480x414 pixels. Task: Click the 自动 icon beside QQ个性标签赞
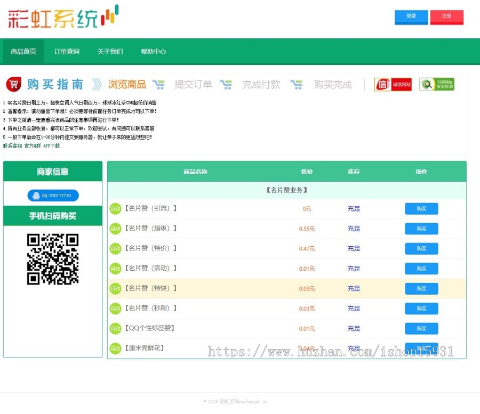115,329
